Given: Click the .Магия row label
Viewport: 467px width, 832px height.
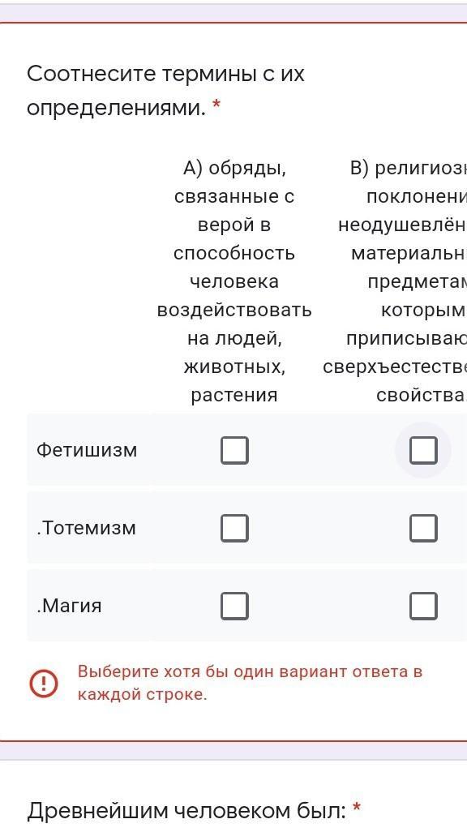Looking at the screenshot, I should coord(69,606).
